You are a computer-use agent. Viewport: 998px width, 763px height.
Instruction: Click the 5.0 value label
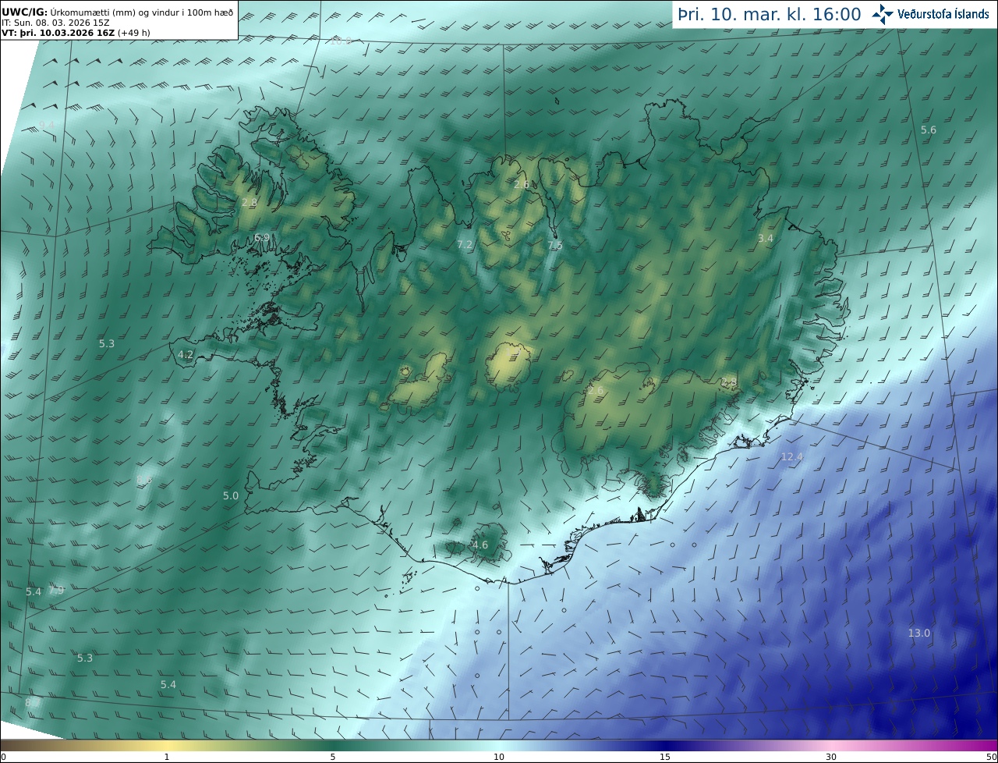pos(231,495)
